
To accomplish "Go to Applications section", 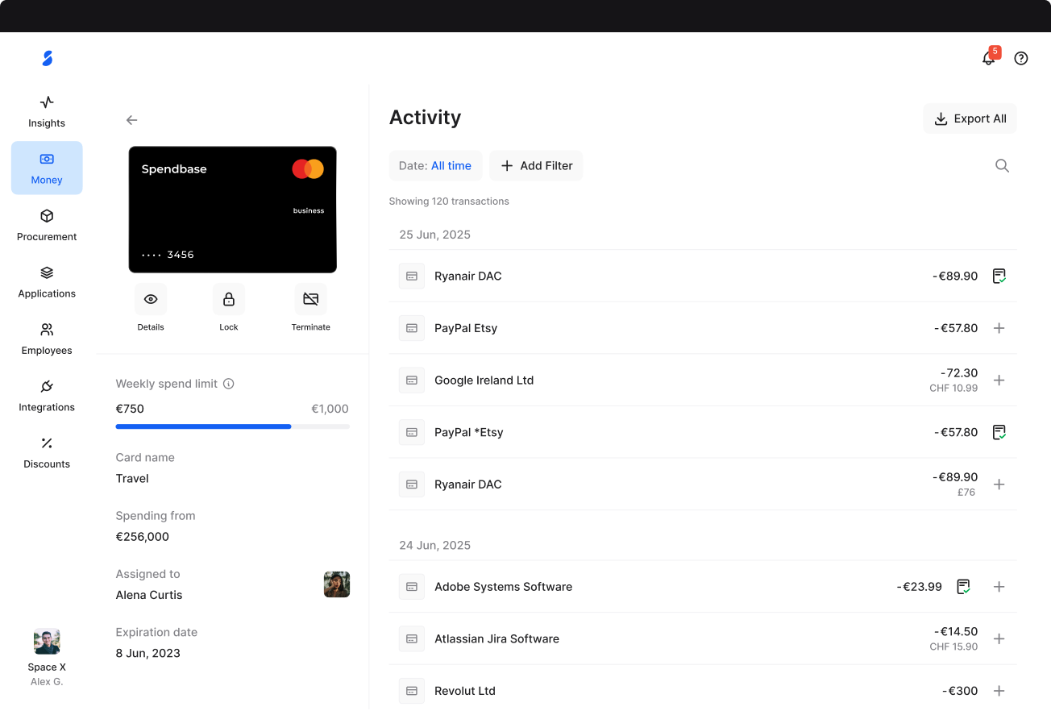I will [47, 281].
